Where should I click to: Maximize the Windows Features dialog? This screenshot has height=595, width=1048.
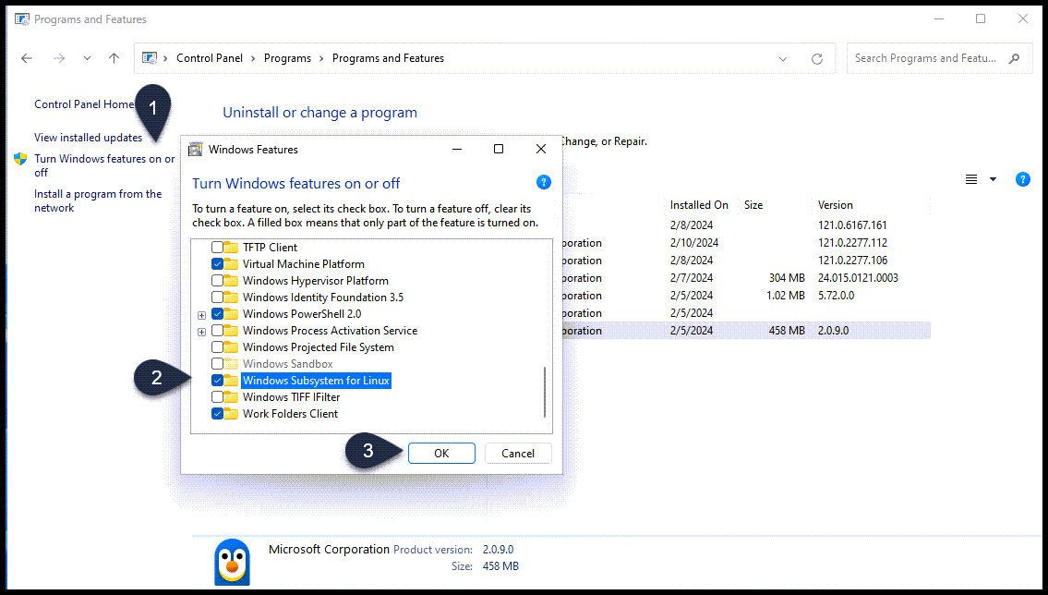(x=499, y=149)
